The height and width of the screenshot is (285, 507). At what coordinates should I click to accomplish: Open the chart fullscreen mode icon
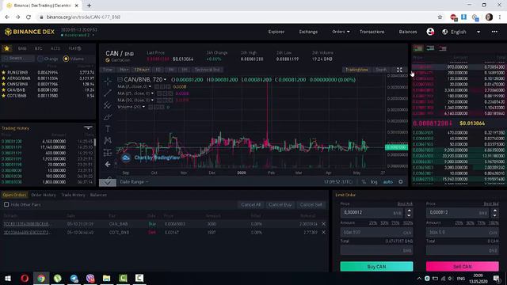tap(399, 70)
